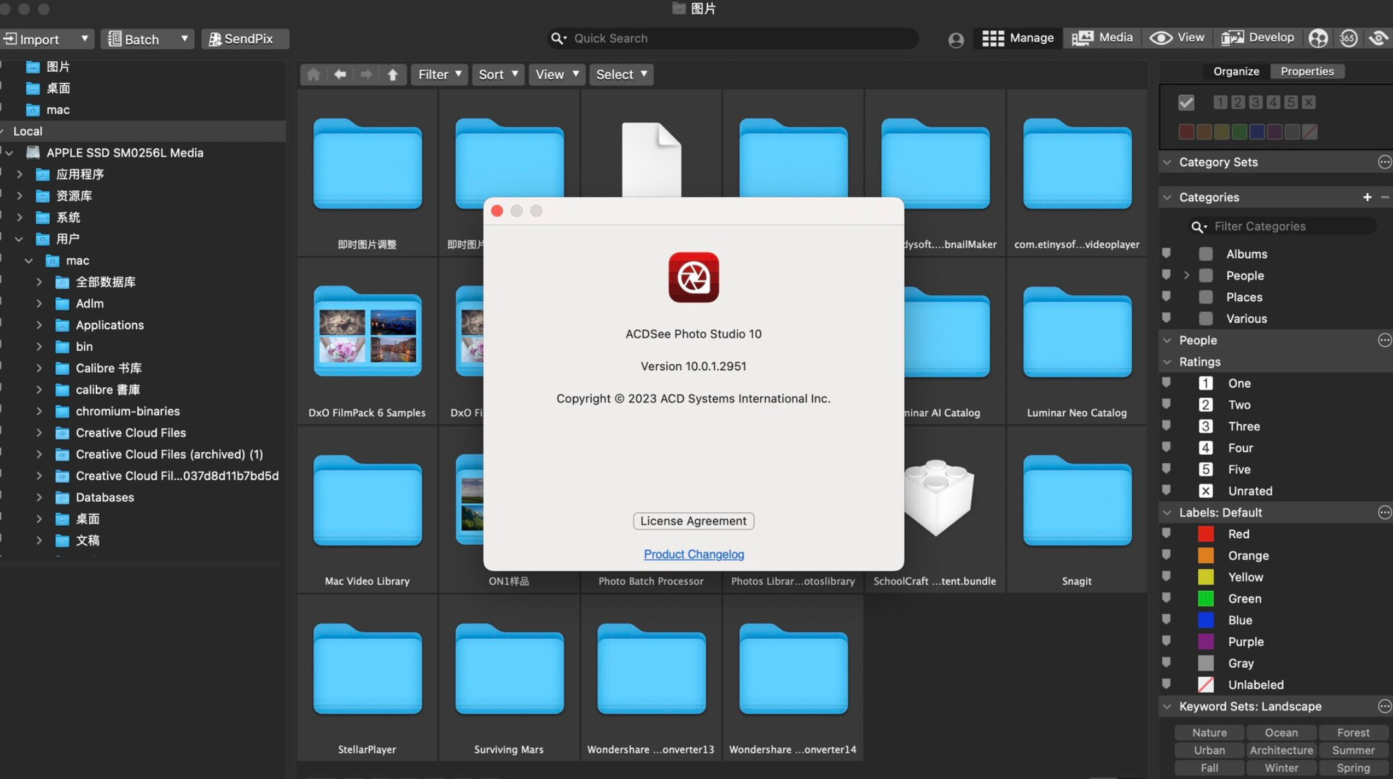This screenshot has height=779, width=1393.
Task: Open the user account icon
Action: pyautogui.click(x=956, y=39)
